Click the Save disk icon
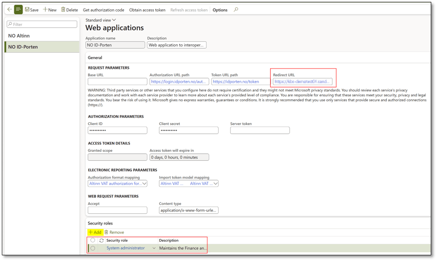 click(27, 10)
